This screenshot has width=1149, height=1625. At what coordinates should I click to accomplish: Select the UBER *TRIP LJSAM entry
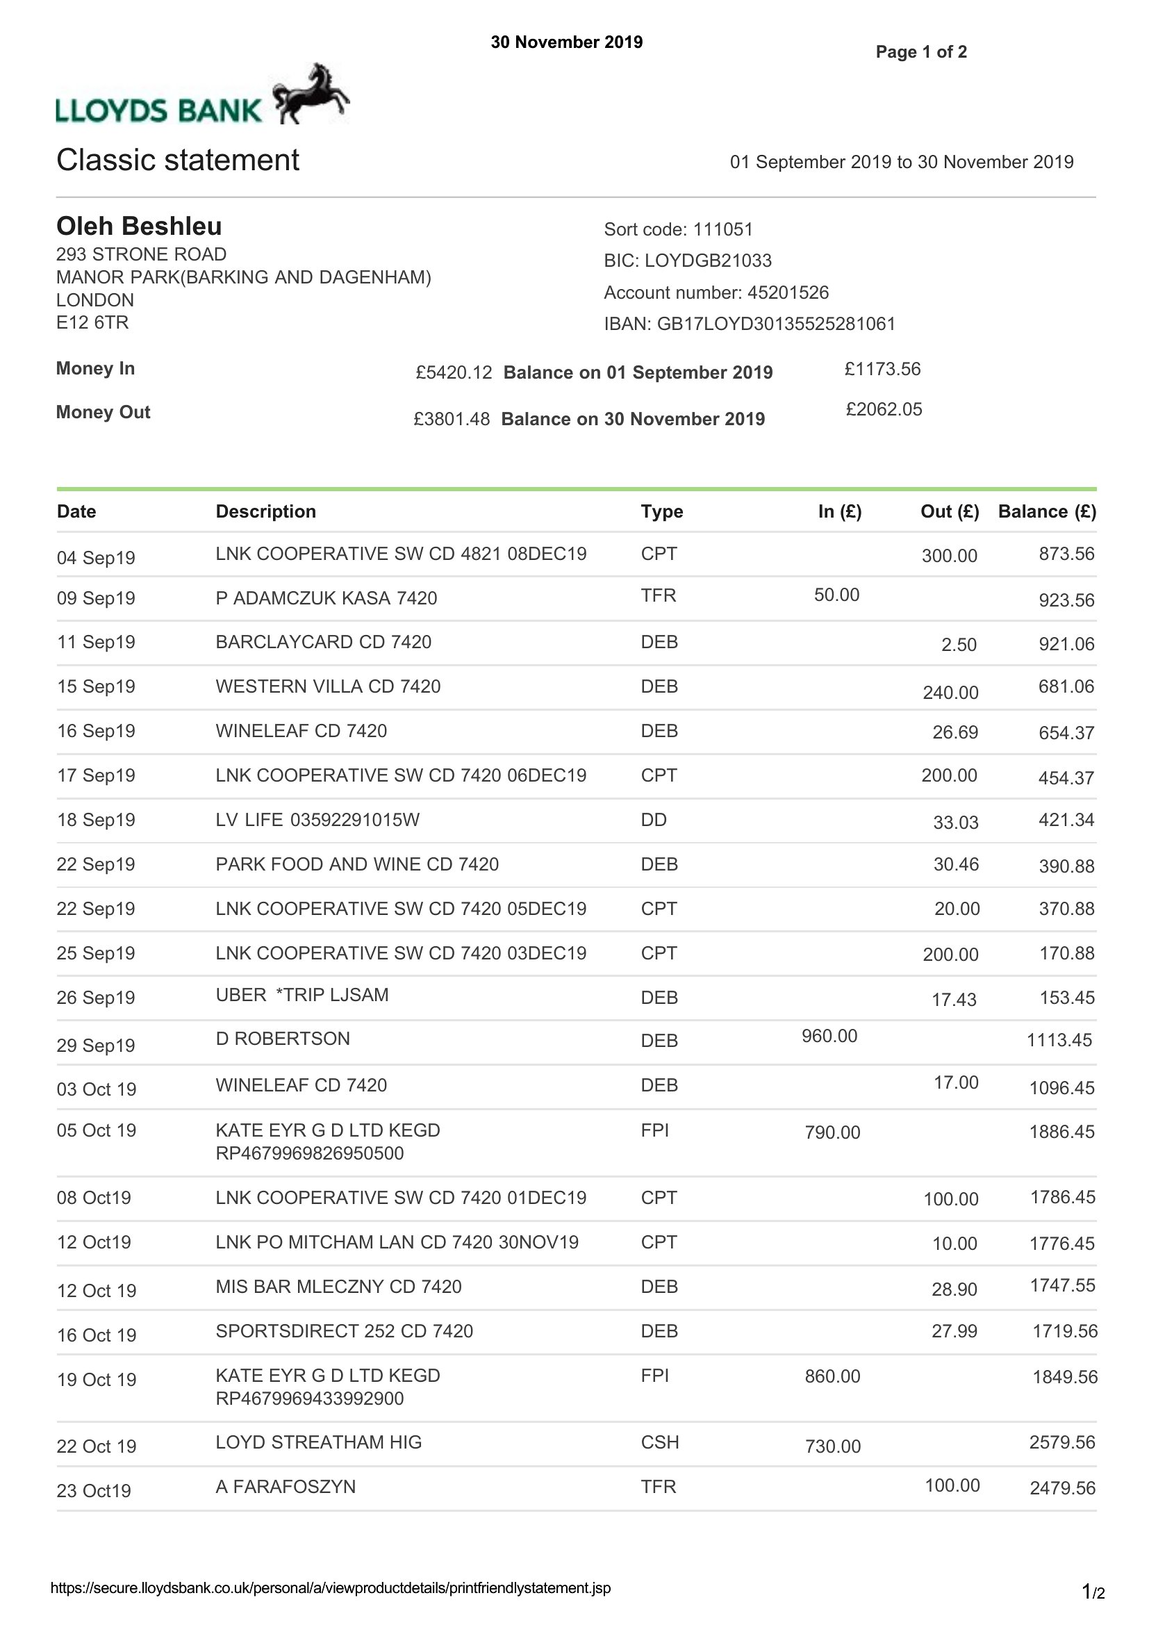point(577,998)
